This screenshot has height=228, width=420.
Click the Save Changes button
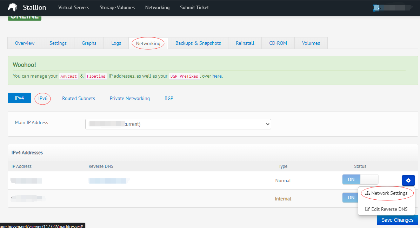click(397, 220)
